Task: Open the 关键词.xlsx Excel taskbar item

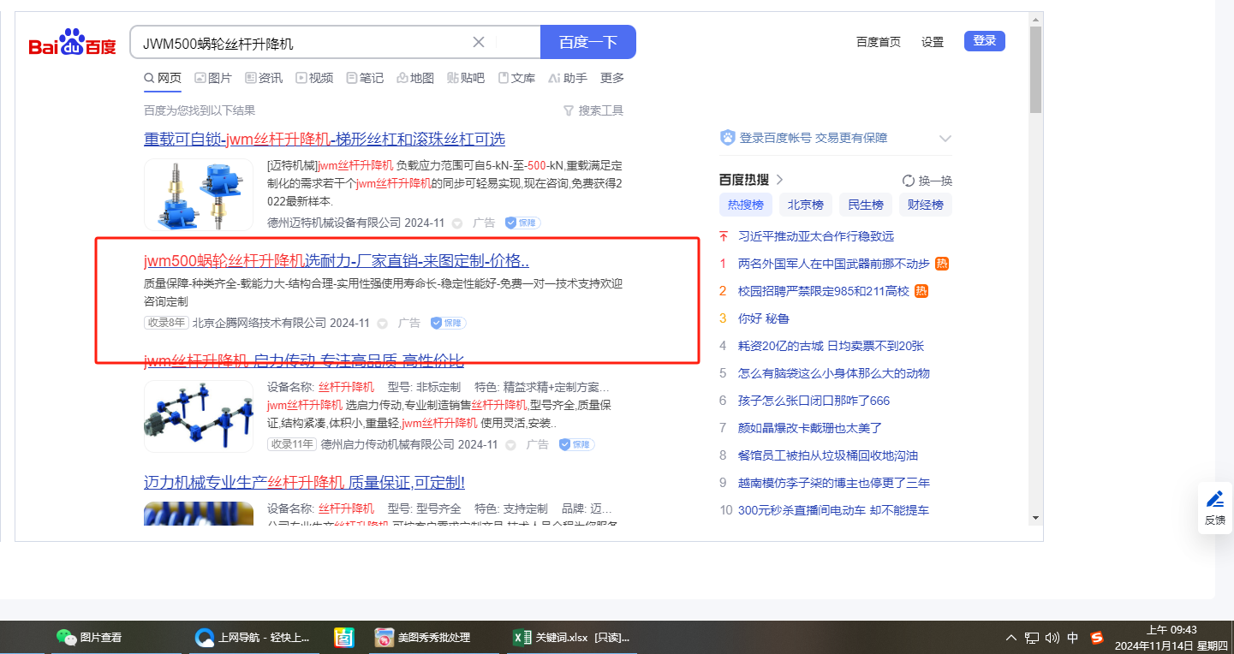Action: click(x=571, y=638)
